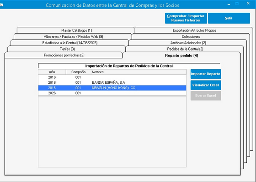Click the Importar Reparto button
The height and width of the screenshot is (182, 256).
pos(206,74)
